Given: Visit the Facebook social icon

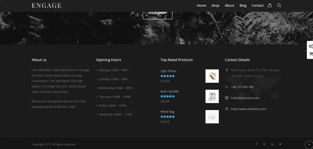Looking at the screenshot, I should (257, 144).
